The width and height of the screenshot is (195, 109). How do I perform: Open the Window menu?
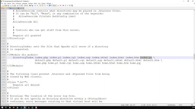[49, 3]
